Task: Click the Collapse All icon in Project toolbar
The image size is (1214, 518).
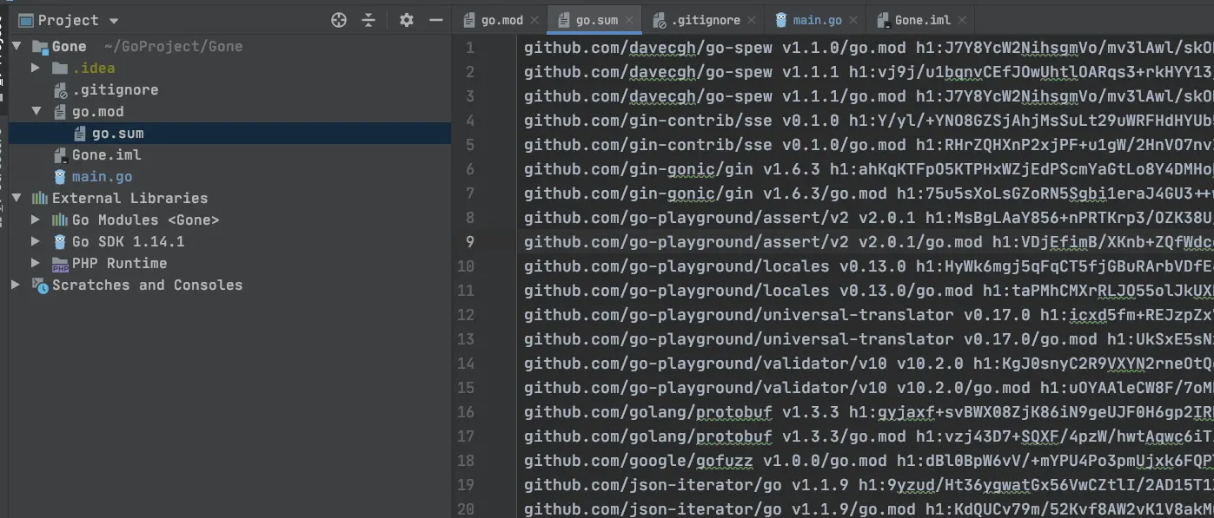Action: point(368,20)
